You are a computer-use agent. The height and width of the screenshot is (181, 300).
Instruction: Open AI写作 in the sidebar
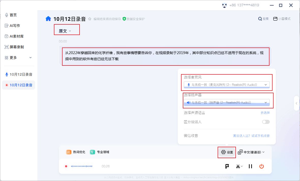click(x=14, y=26)
